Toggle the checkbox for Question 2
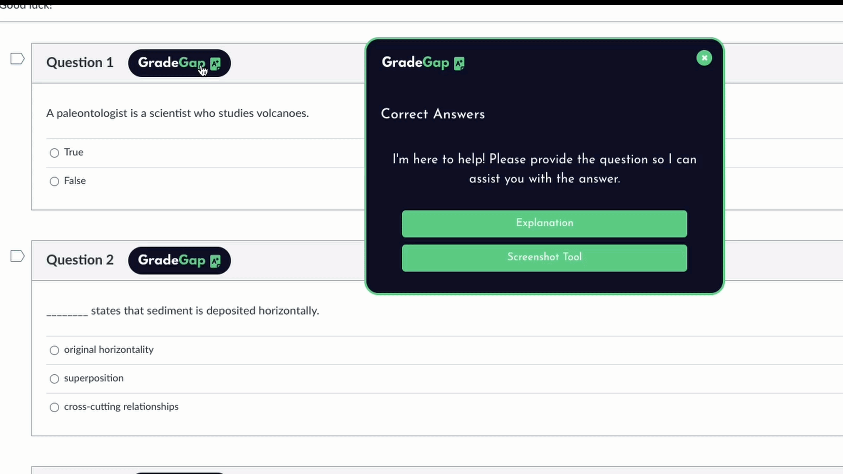The height and width of the screenshot is (474, 843). click(17, 256)
